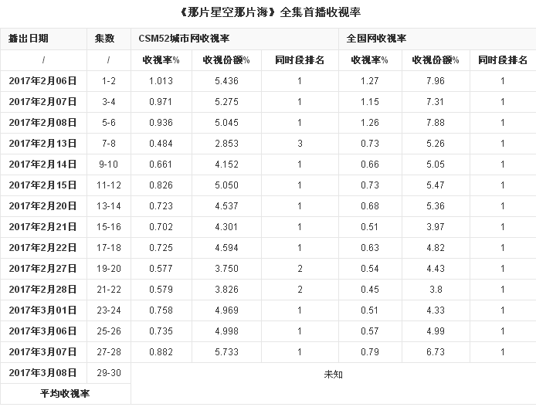This screenshot has height=407, width=536.
Task: Click CSM52 rating value 0.826
Action: coord(161,185)
